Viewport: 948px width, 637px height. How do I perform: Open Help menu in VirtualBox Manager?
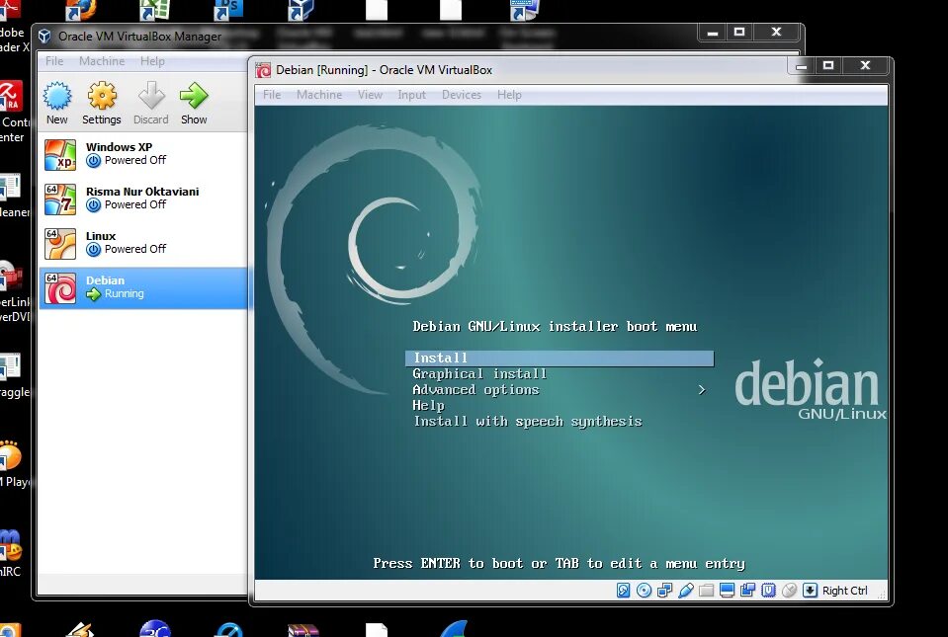click(152, 61)
